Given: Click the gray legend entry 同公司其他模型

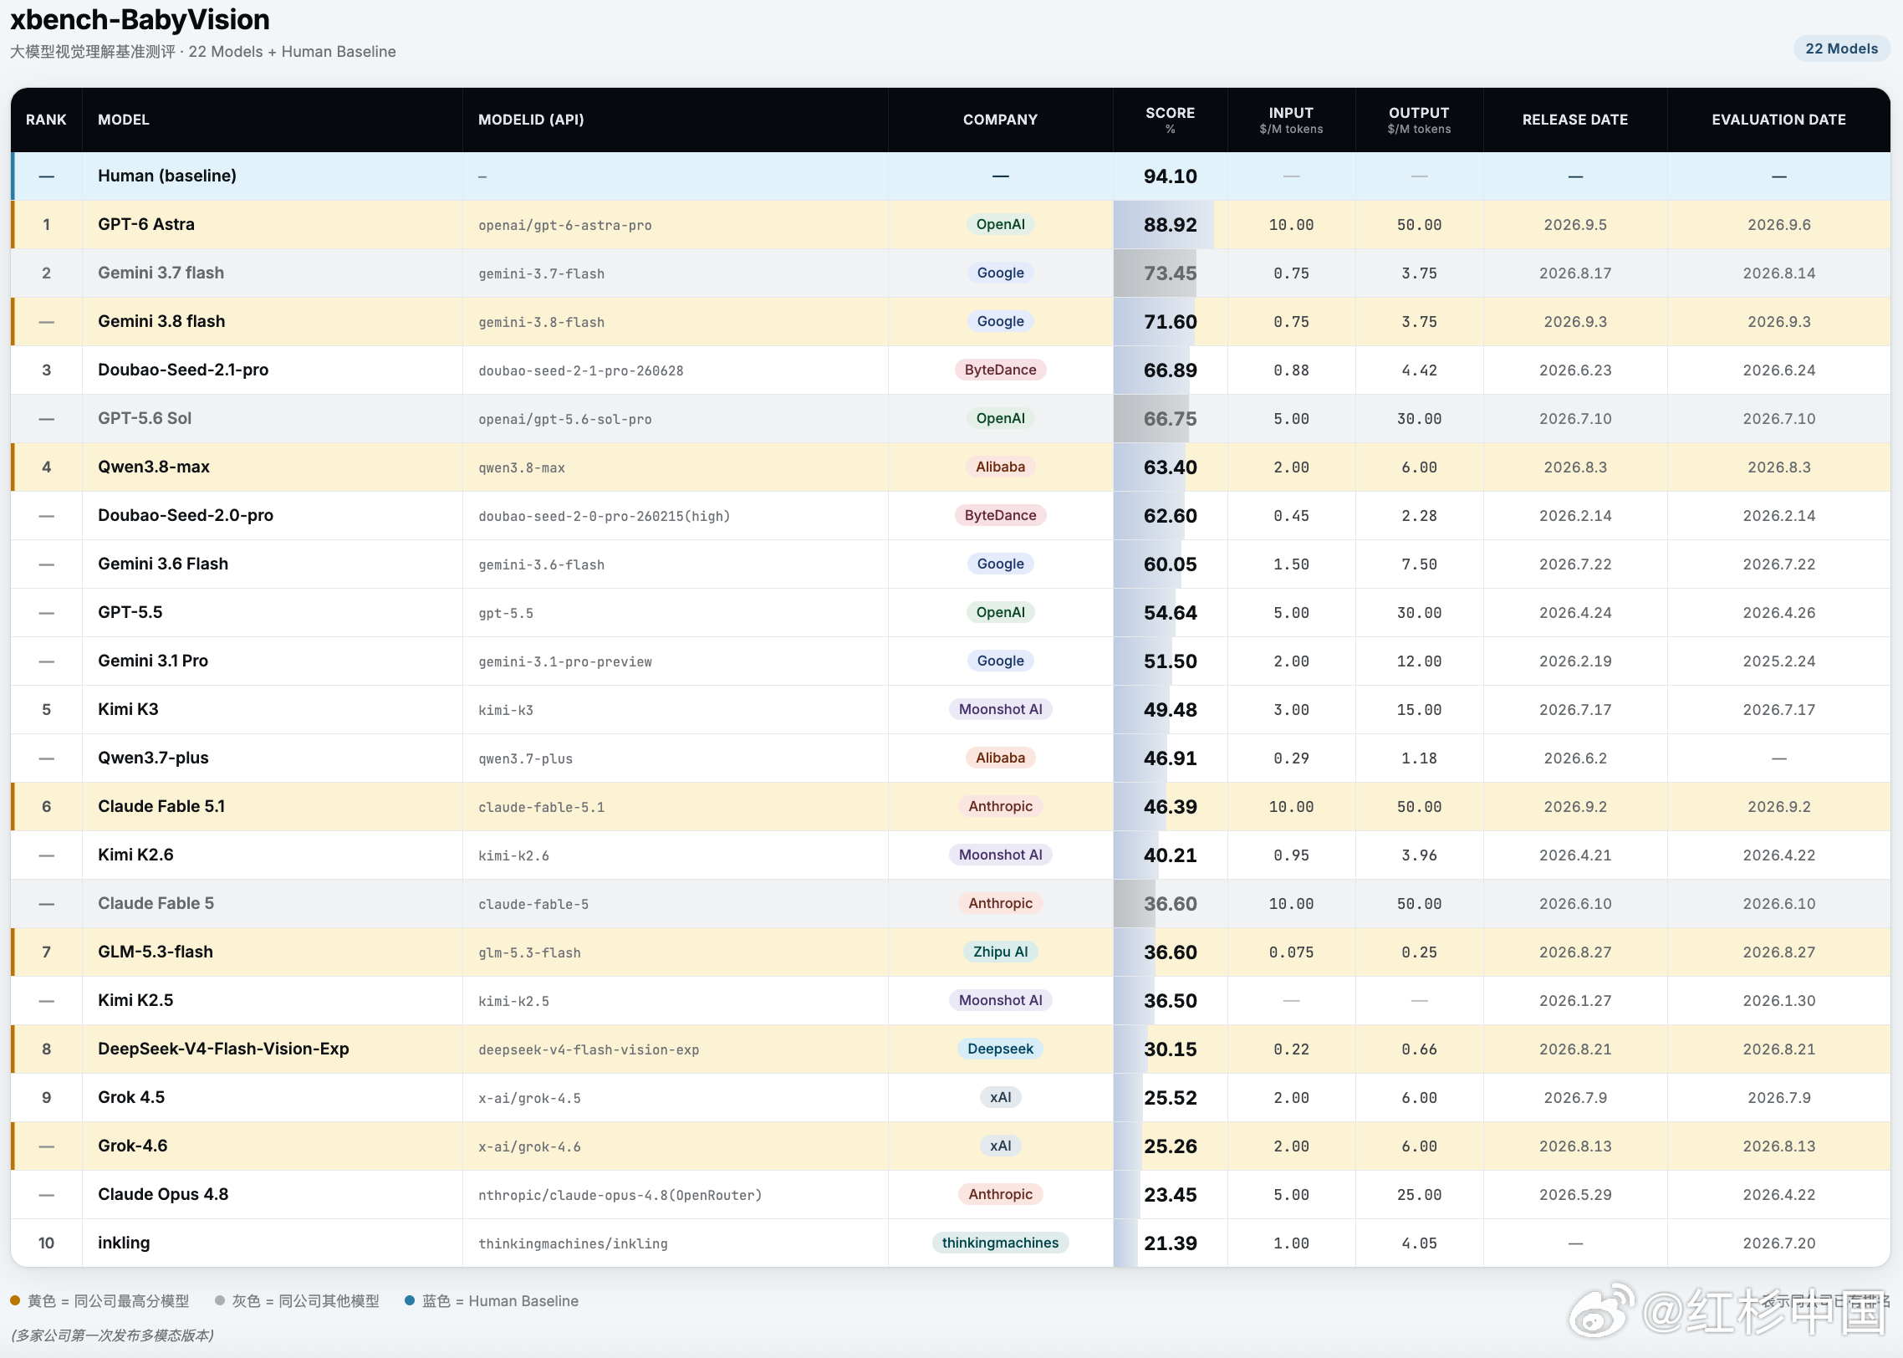Looking at the screenshot, I should [x=297, y=1300].
